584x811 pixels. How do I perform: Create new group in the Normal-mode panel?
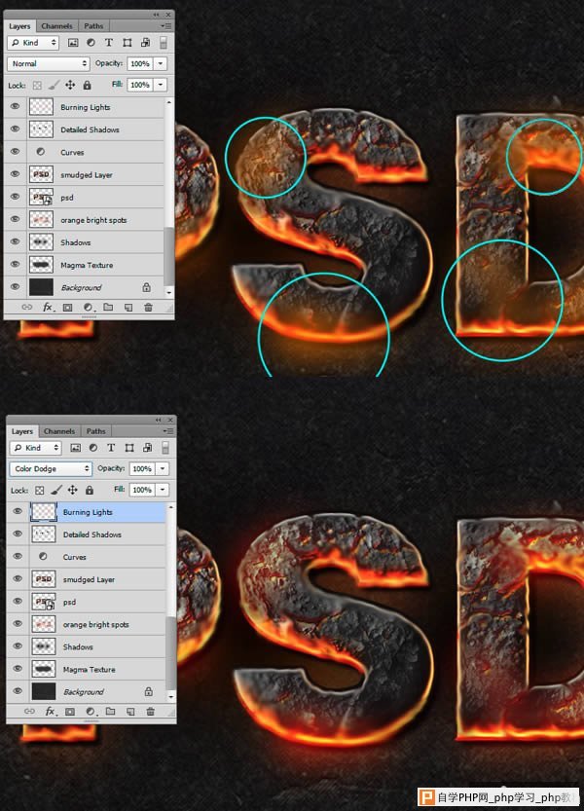click(108, 308)
